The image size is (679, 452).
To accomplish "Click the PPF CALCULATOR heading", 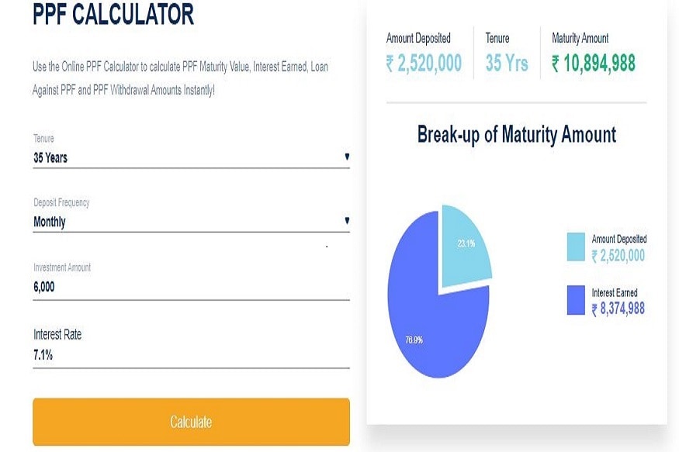I will tap(113, 15).
